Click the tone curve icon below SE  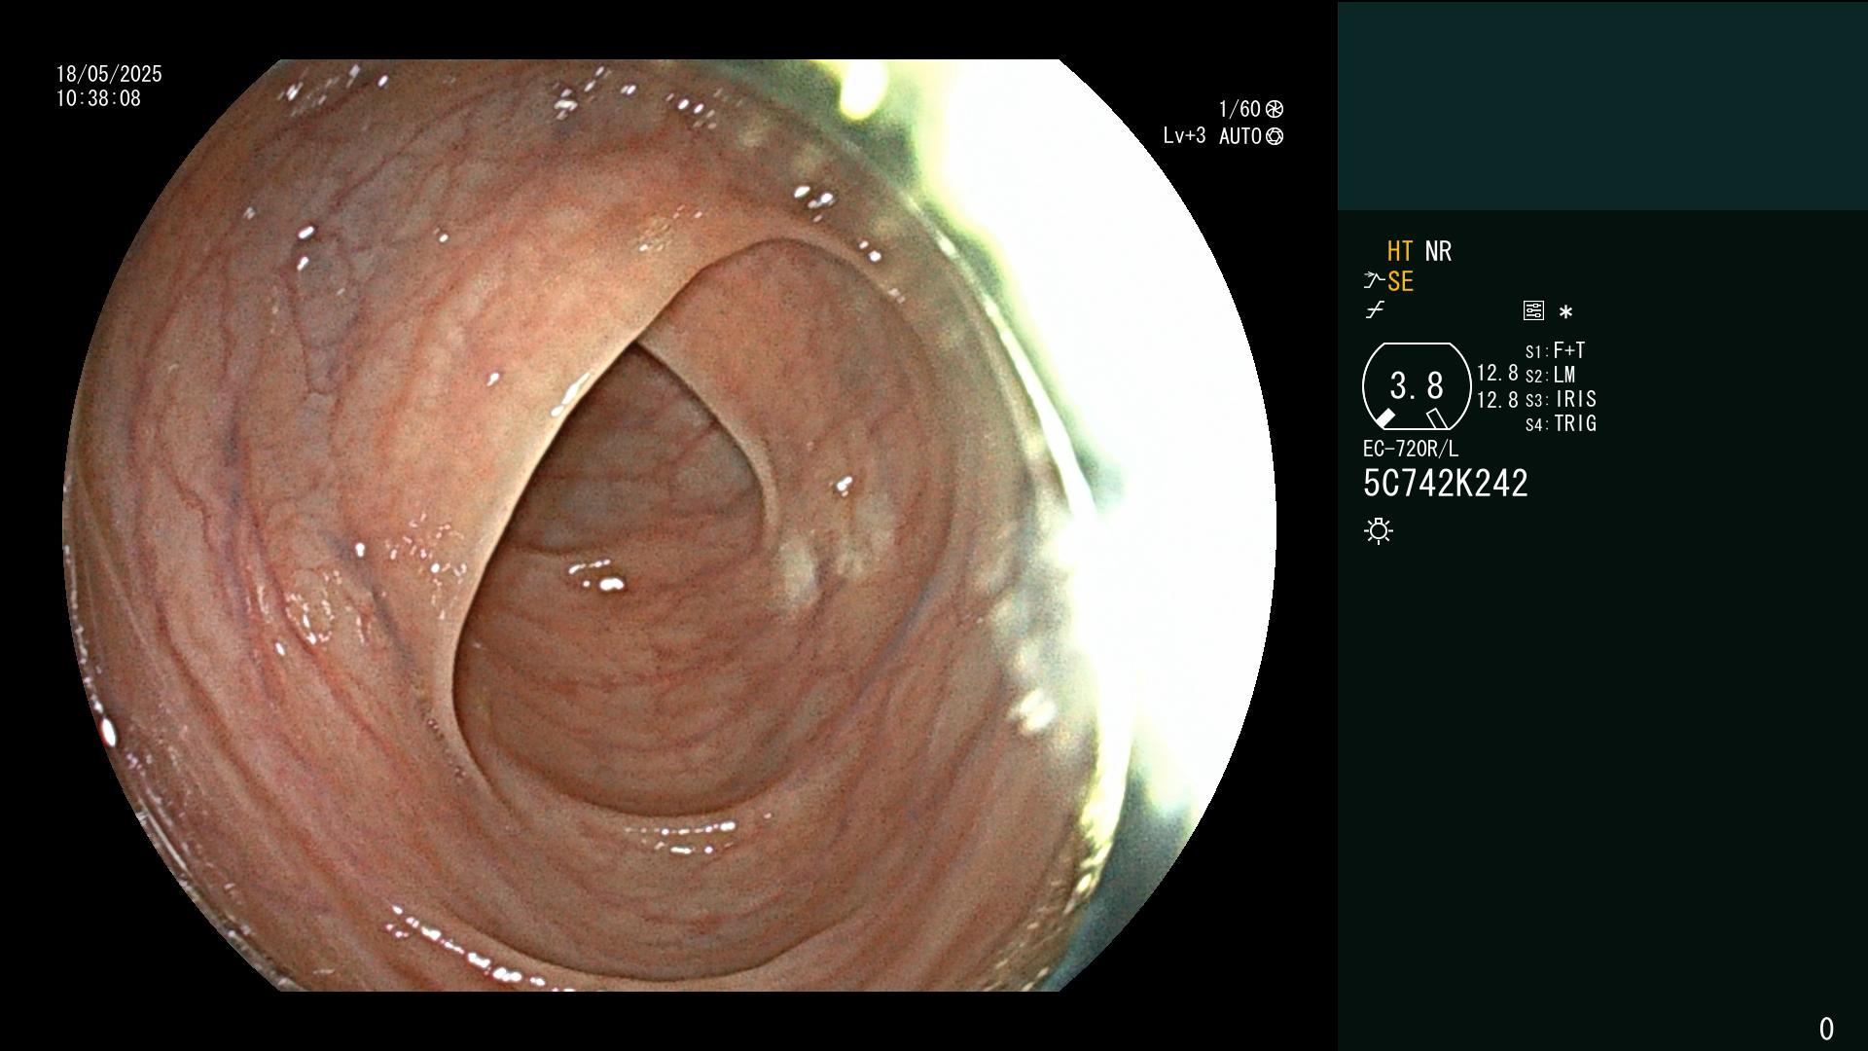1375,310
